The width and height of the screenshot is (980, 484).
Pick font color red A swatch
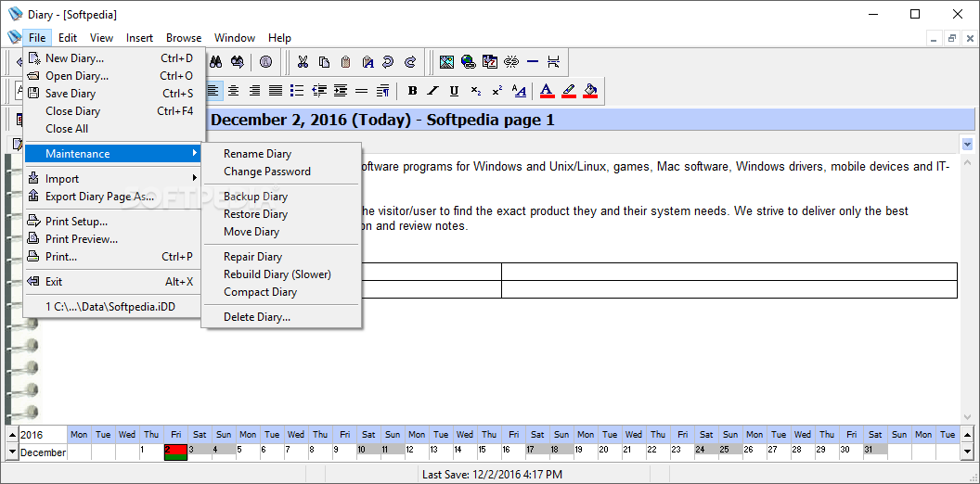click(x=547, y=91)
